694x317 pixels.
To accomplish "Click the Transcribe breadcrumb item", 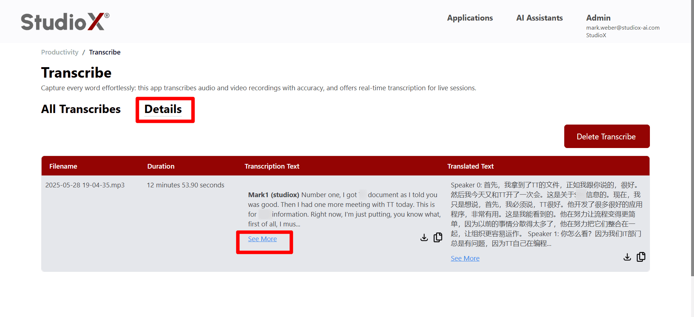I will tap(105, 52).
